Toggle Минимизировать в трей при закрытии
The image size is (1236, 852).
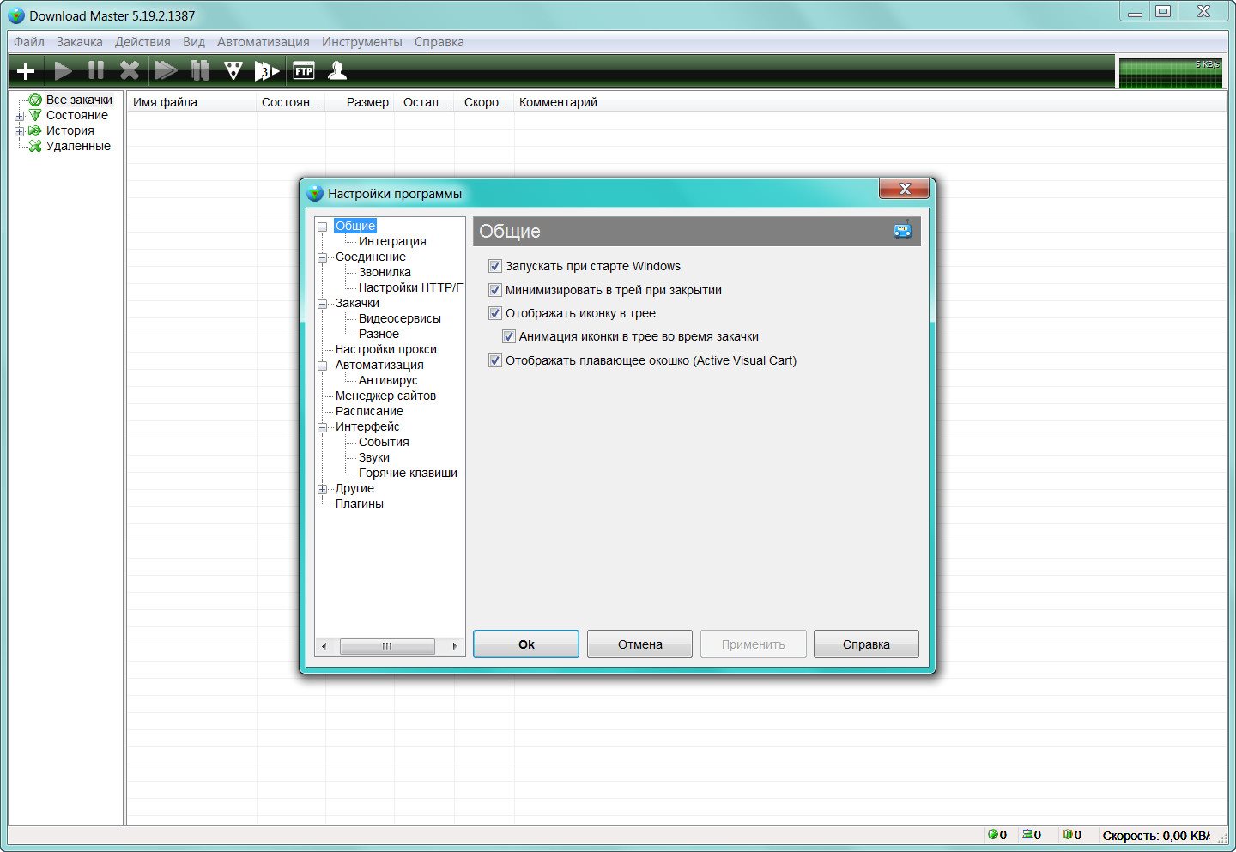pyautogui.click(x=494, y=290)
